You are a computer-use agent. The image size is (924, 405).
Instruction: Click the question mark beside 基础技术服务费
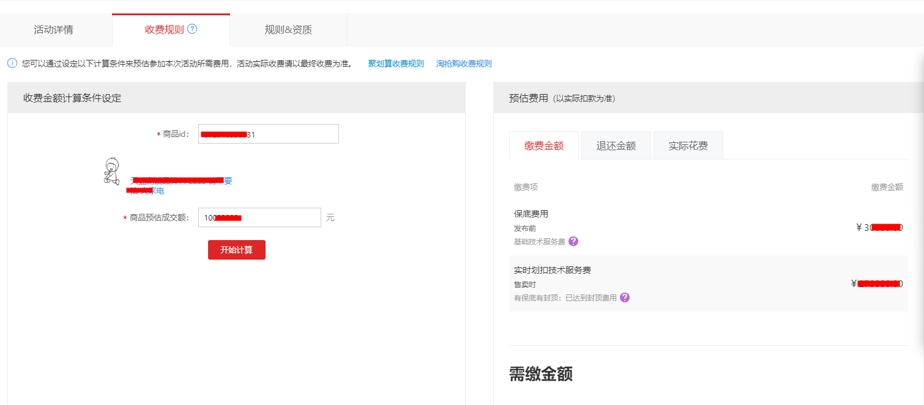(x=573, y=241)
